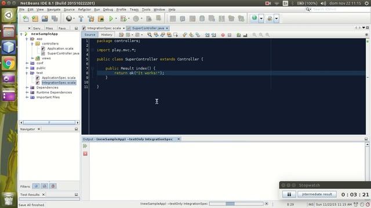Viewport: 371px width, 208px height.
Task: Expand the conf folder node
Action: point(27,63)
